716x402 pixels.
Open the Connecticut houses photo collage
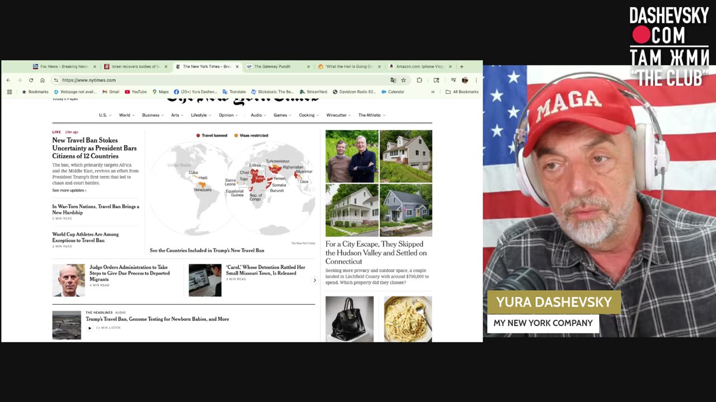tap(379, 183)
